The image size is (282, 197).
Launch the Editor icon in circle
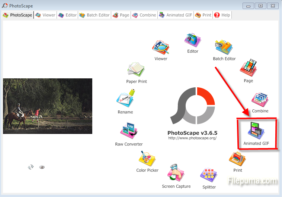tap(193, 40)
